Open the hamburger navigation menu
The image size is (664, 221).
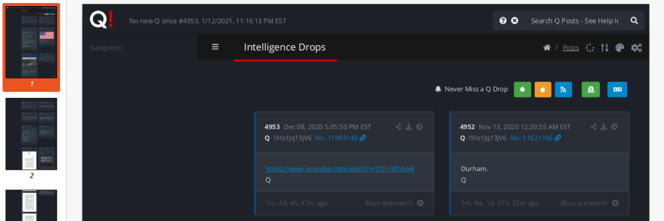pos(215,47)
